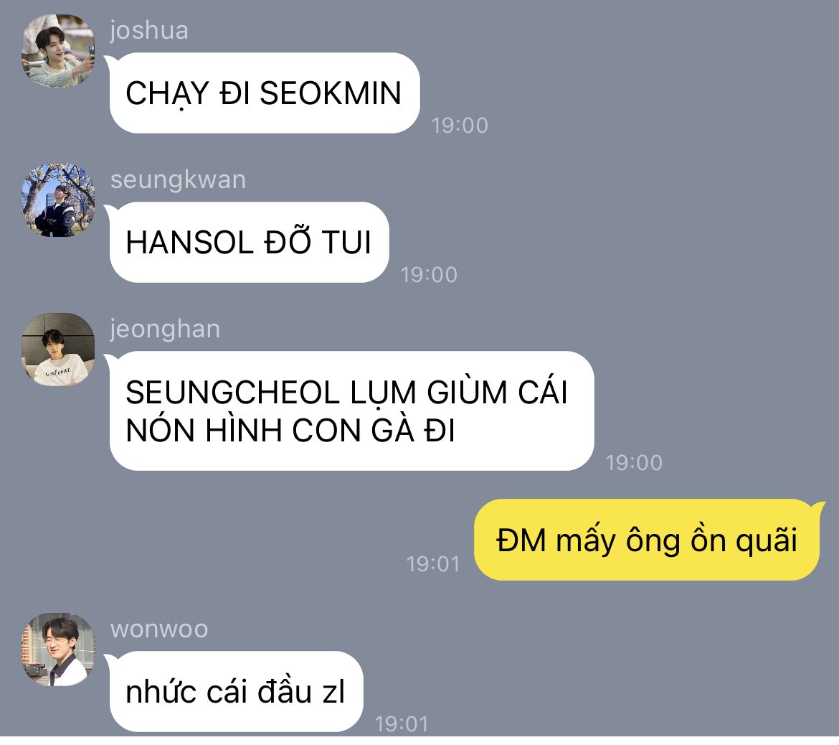Select the message 'CHẠY ĐI SEOKMIN'
The image size is (839, 745).
click(265, 93)
